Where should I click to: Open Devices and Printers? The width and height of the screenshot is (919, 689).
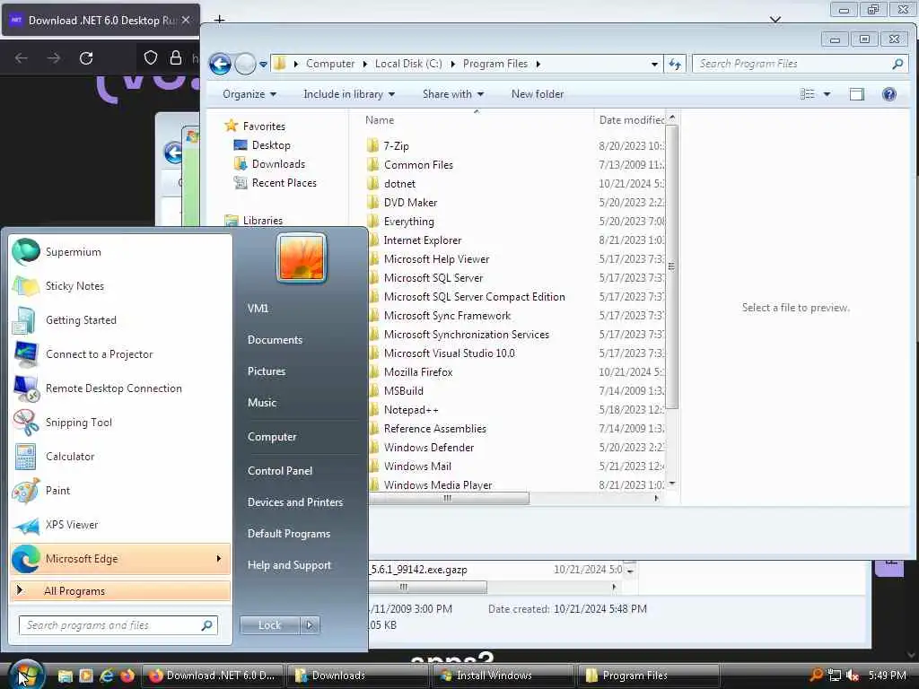tap(294, 502)
